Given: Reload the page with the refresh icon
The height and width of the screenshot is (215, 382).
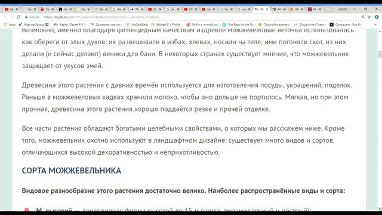Looking at the screenshot, I should (19, 17).
